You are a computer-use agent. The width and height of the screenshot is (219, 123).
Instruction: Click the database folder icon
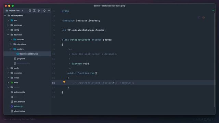tap(12, 35)
